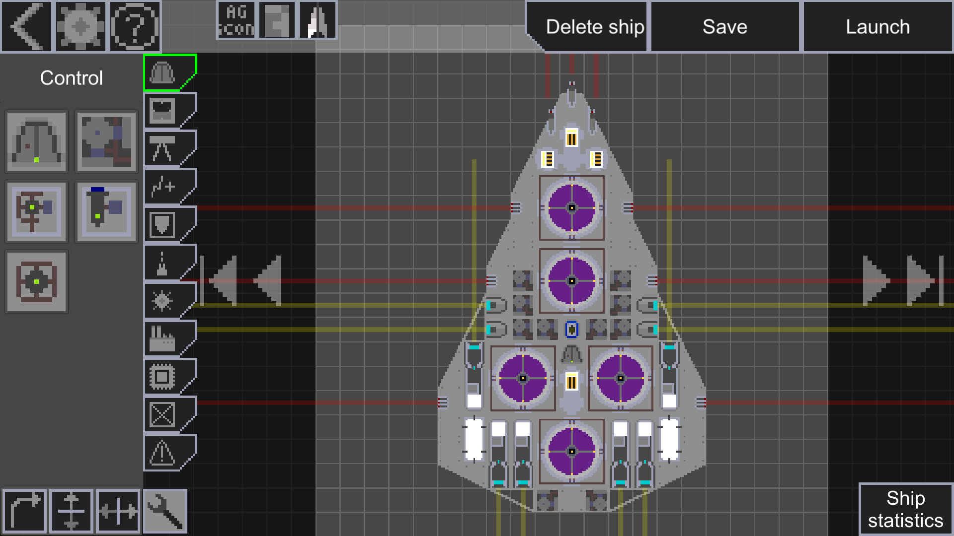
Task: Toggle horizontal mirror symmetry tool
Action: point(118,511)
